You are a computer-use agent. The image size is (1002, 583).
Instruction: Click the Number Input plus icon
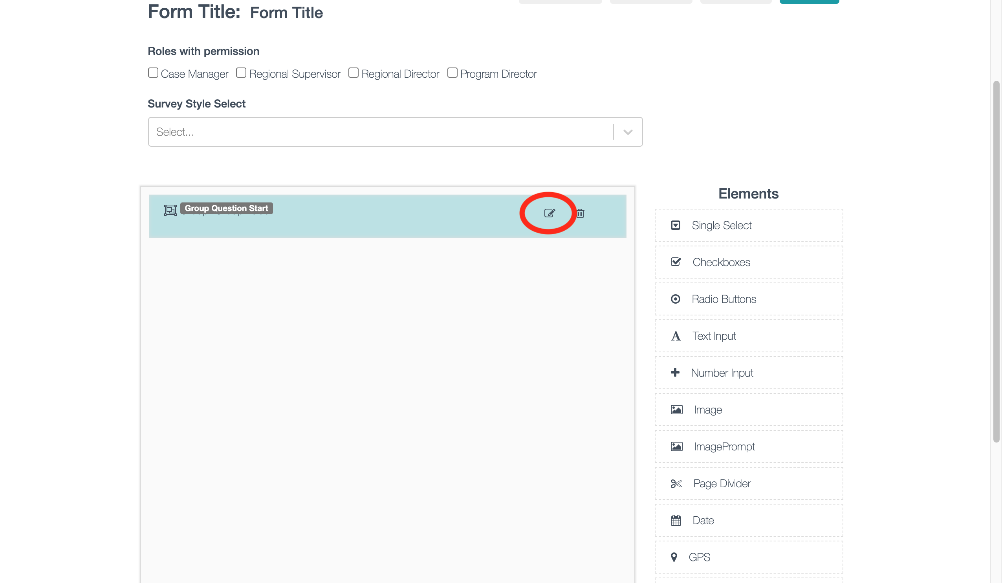pyautogui.click(x=675, y=373)
